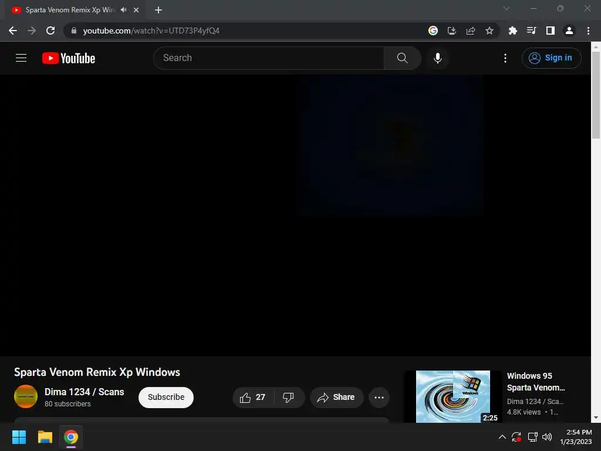Click the page vertical scrollbar thumb
Screen dimensions: 601x451
pos(596,95)
